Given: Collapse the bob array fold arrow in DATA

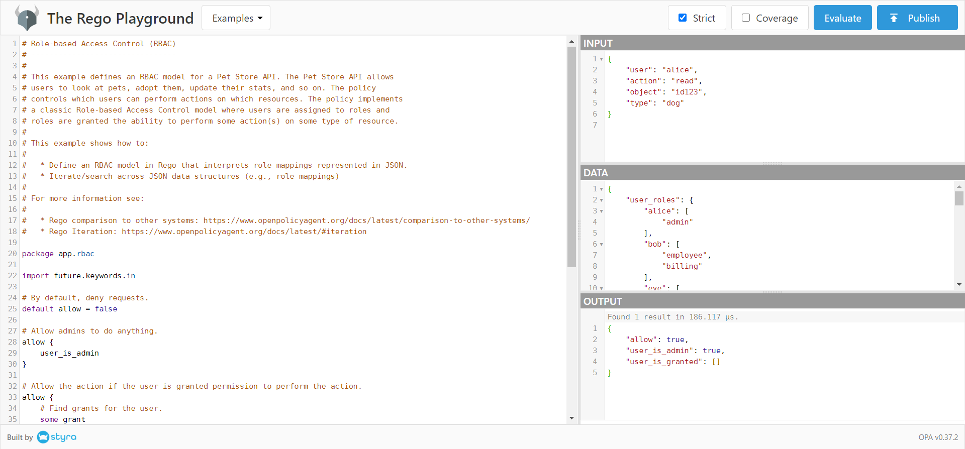Looking at the screenshot, I should click(601, 245).
